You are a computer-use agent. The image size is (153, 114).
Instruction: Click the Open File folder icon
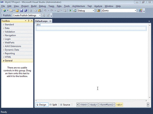point(17,10)
